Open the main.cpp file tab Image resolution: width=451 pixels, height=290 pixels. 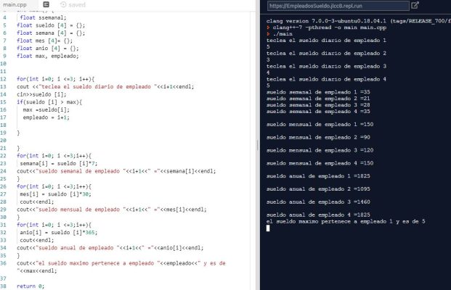pyautogui.click(x=13, y=4)
